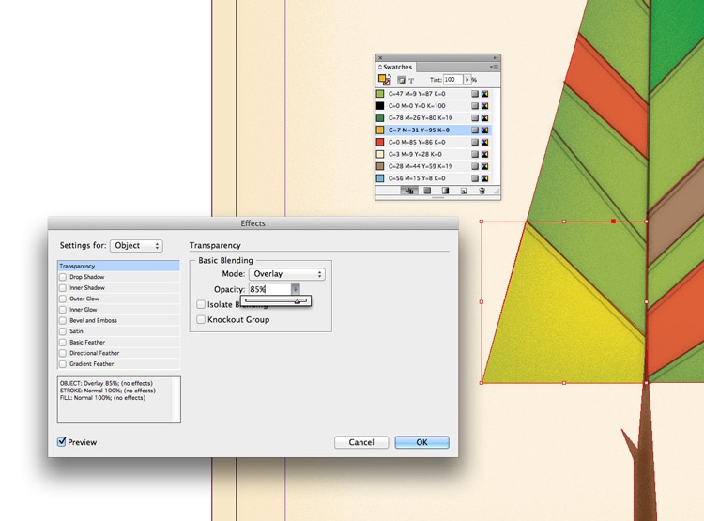Expand the Tint slider arrow

click(x=467, y=80)
